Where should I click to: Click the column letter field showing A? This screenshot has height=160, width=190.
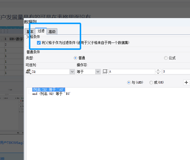tap(132, 72)
